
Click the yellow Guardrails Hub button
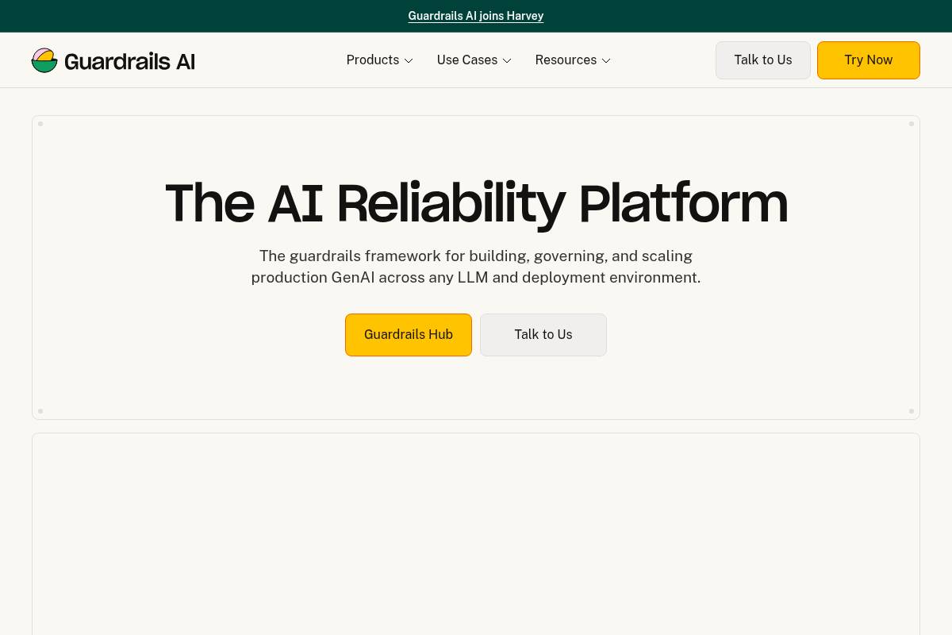tap(409, 335)
